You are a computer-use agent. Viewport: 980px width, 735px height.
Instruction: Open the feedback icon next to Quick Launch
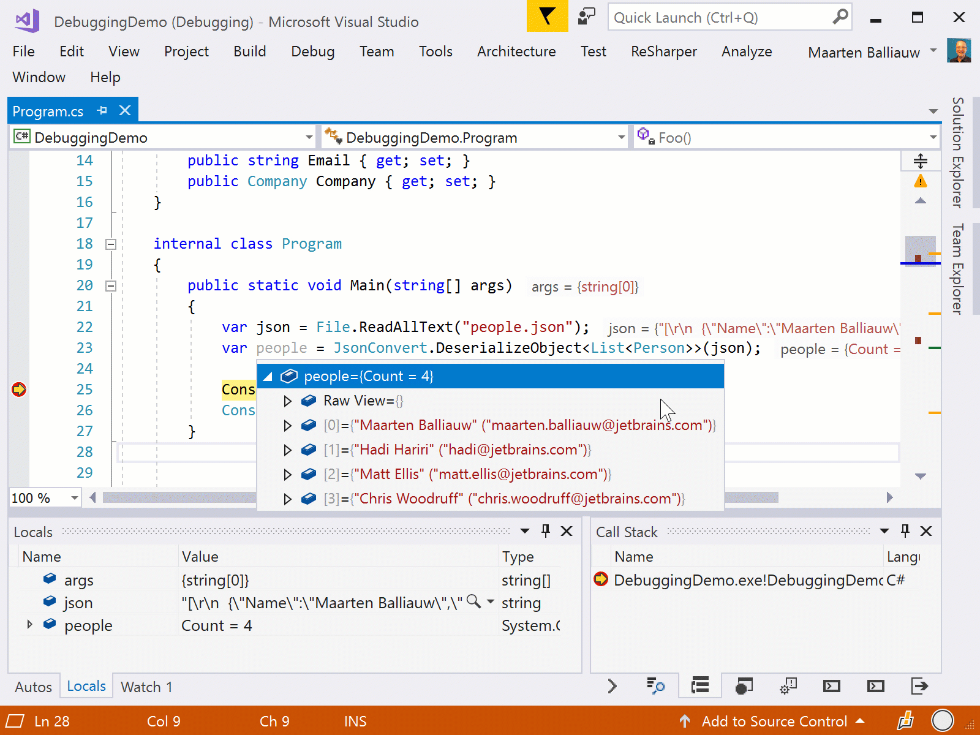[x=586, y=17]
